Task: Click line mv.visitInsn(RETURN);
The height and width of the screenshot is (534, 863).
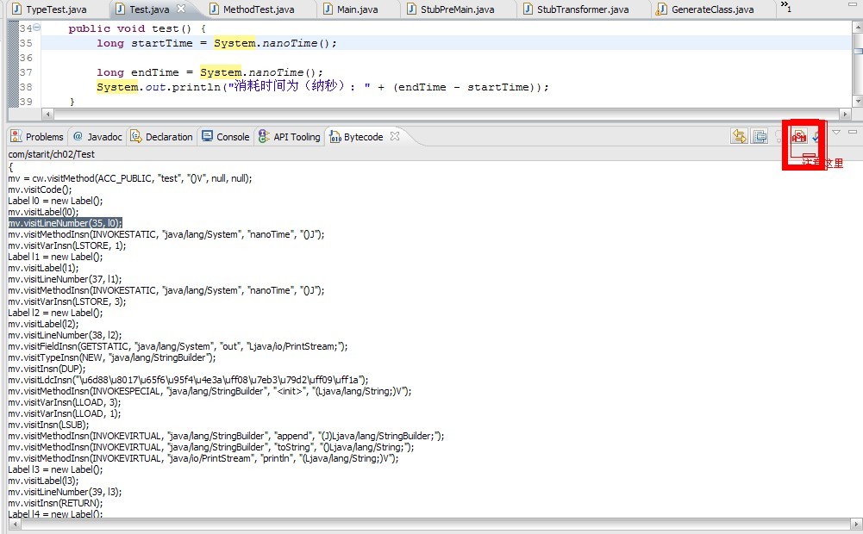Action: click(55, 503)
